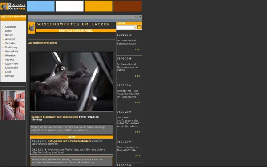
Task: Click the orange search submit button
Action: coord(139,28)
